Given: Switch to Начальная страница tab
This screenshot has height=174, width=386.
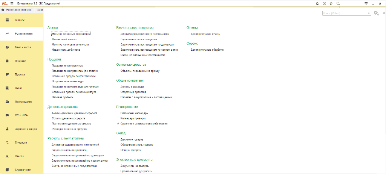Looking at the screenshot, I should [17, 9].
